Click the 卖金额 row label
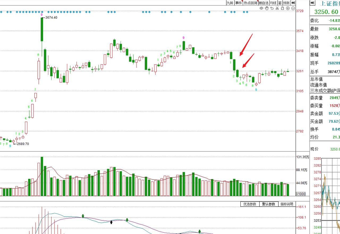 click(x=317, y=114)
